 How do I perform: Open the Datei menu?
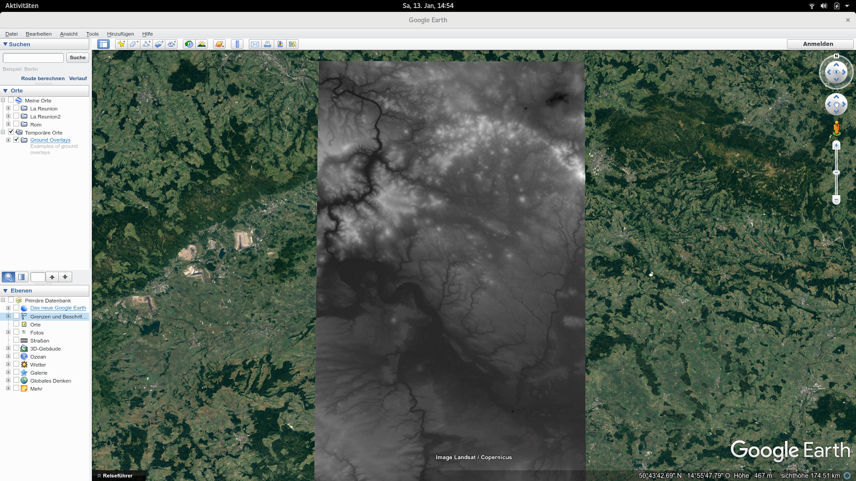pos(12,34)
